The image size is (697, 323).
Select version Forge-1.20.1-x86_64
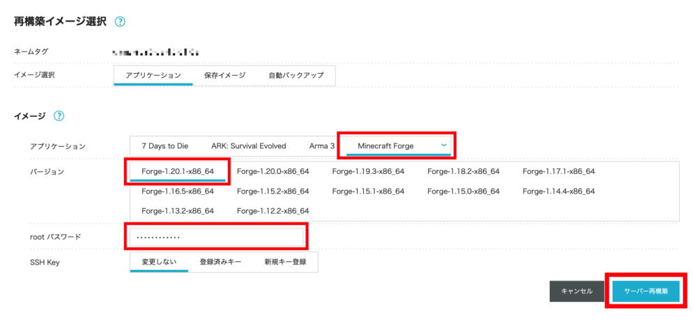(178, 172)
